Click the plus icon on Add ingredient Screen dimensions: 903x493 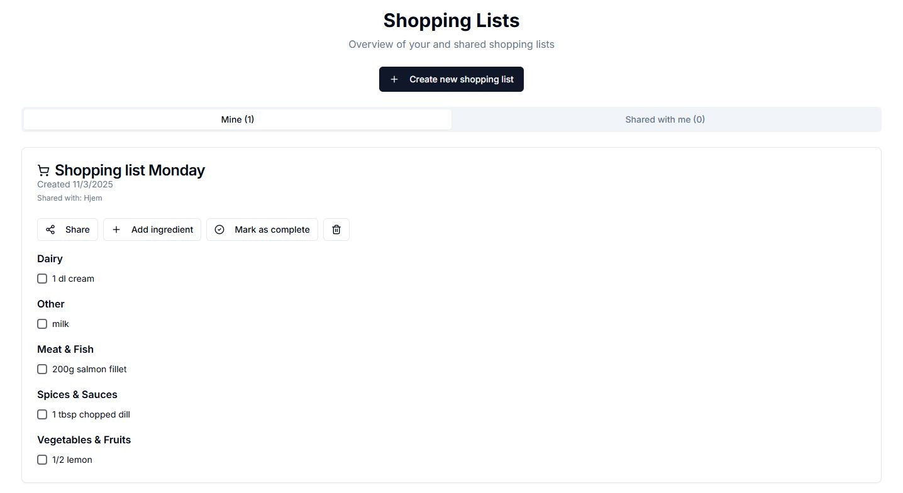116,230
